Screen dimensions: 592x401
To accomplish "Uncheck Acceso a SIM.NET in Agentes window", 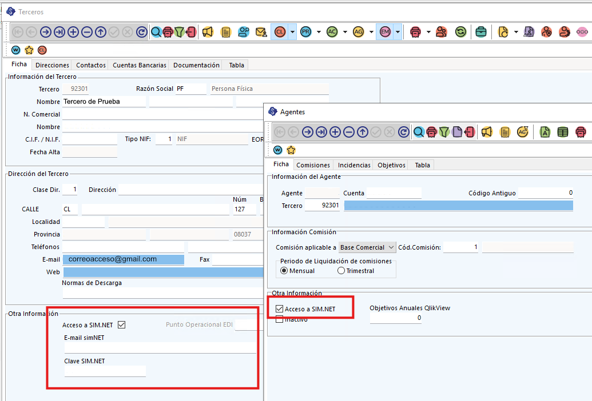I will pyautogui.click(x=280, y=309).
